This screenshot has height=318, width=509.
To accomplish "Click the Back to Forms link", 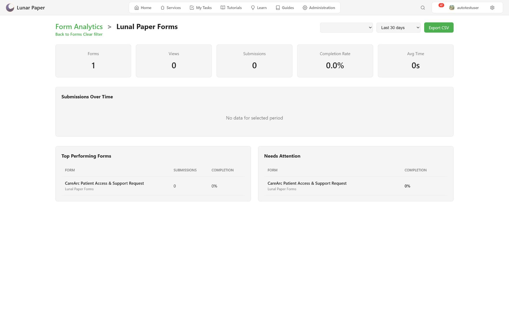I will pyautogui.click(x=69, y=34).
